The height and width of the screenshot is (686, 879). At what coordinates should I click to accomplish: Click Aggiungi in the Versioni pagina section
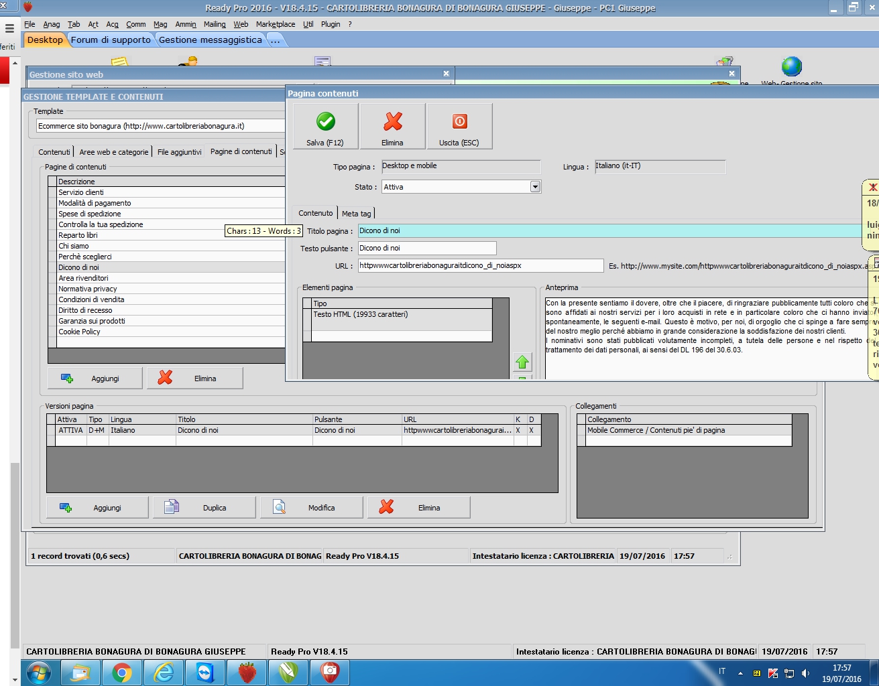[x=97, y=508]
